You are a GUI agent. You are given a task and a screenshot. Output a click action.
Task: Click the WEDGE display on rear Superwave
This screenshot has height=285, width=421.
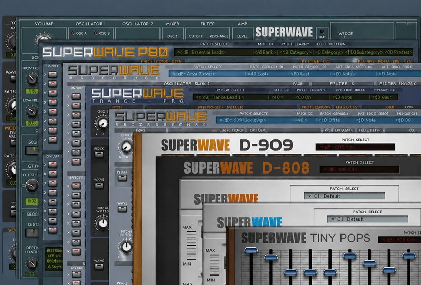(362, 32)
